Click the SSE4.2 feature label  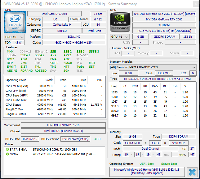pyautogui.click(x=40, y=55)
